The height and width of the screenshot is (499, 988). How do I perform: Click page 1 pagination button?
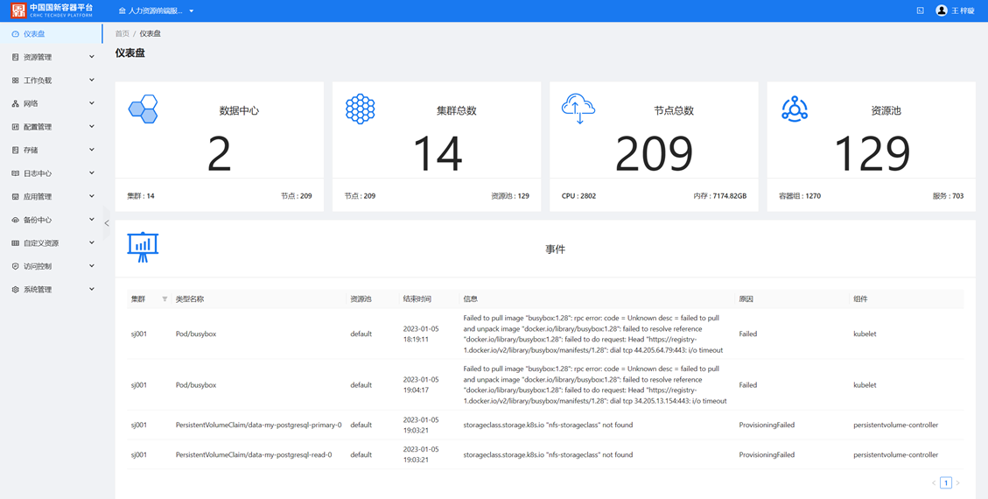946,482
